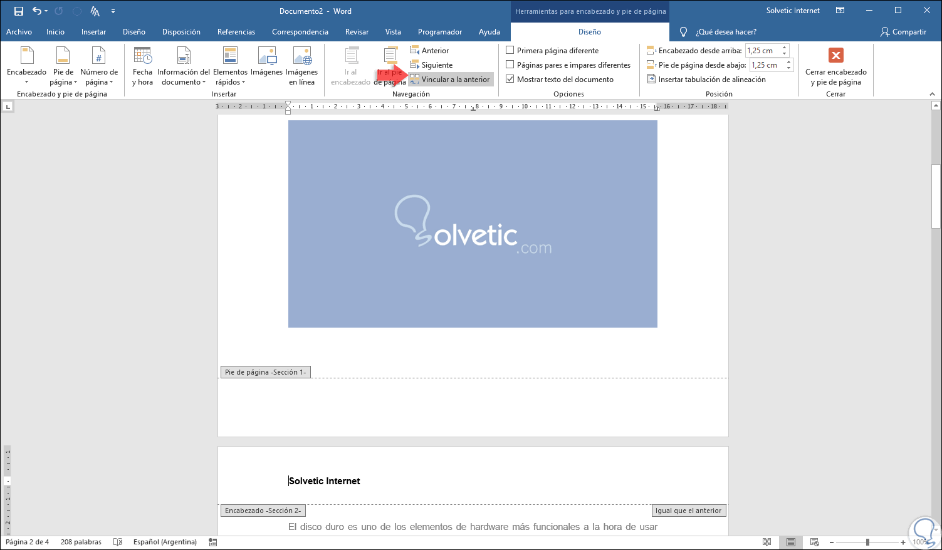This screenshot has height=550, width=942.
Task: Switch to Read Mode view
Action: coord(767,542)
